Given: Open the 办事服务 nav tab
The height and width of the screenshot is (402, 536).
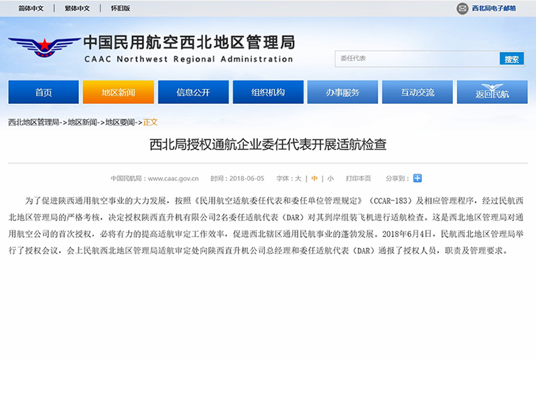Looking at the screenshot, I should click(342, 92).
